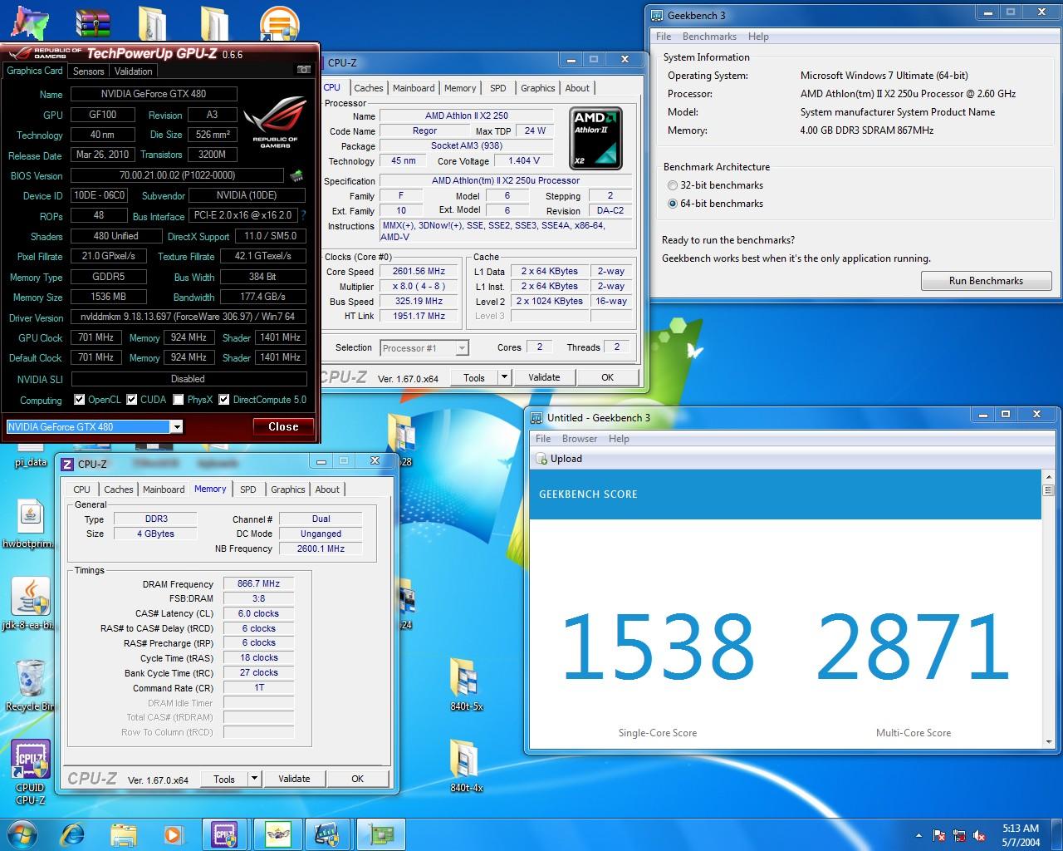Viewport: 1063px width, 851px height.
Task: Open the Help menu in Geekbench 3
Action: tap(758, 37)
